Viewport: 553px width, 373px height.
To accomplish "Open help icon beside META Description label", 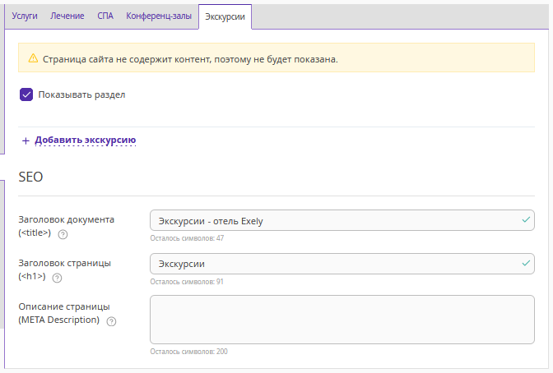I will [x=111, y=321].
